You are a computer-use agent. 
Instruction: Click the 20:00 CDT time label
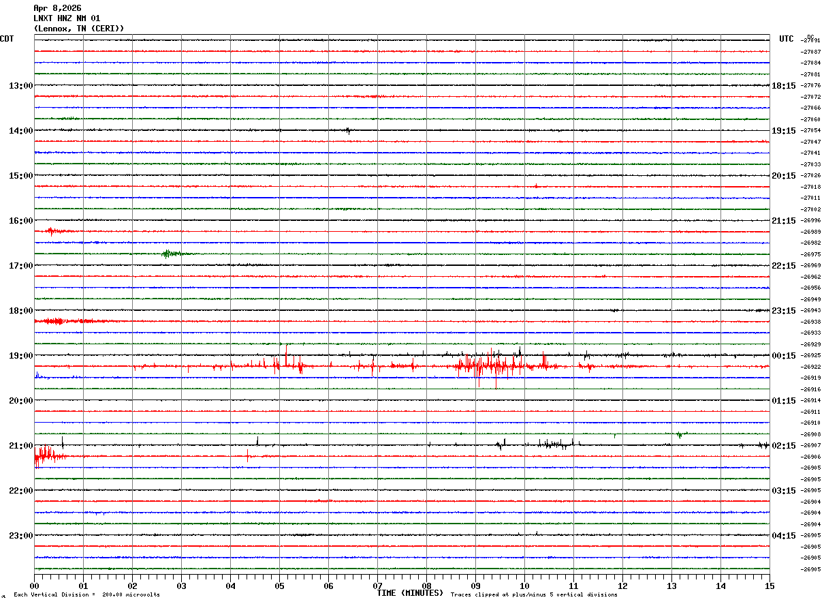[21, 400]
